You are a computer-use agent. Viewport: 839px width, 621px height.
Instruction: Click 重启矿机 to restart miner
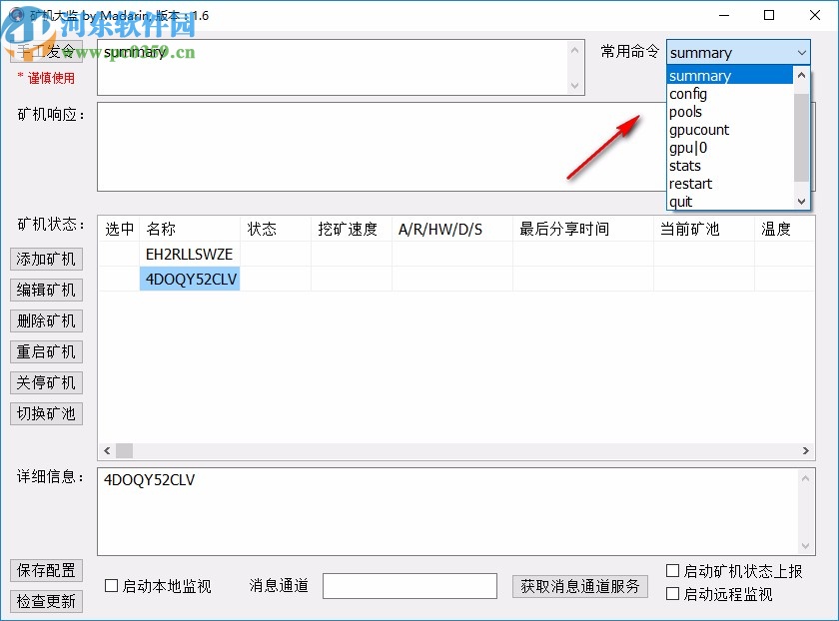[46, 351]
